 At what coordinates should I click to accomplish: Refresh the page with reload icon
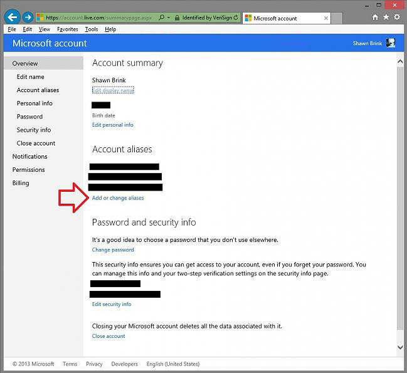click(236, 18)
